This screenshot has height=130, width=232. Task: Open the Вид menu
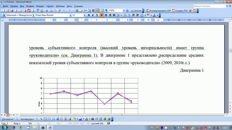[22, 6]
